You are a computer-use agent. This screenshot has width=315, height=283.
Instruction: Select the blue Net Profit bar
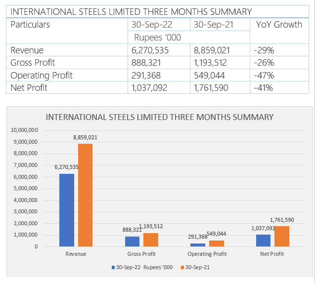[x=264, y=241]
